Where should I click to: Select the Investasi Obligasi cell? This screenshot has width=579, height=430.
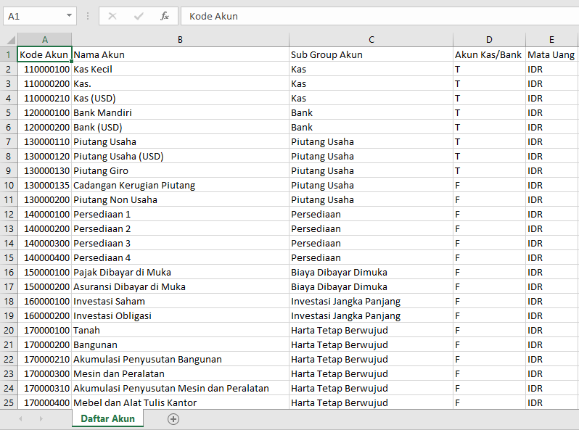tap(180, 315)
